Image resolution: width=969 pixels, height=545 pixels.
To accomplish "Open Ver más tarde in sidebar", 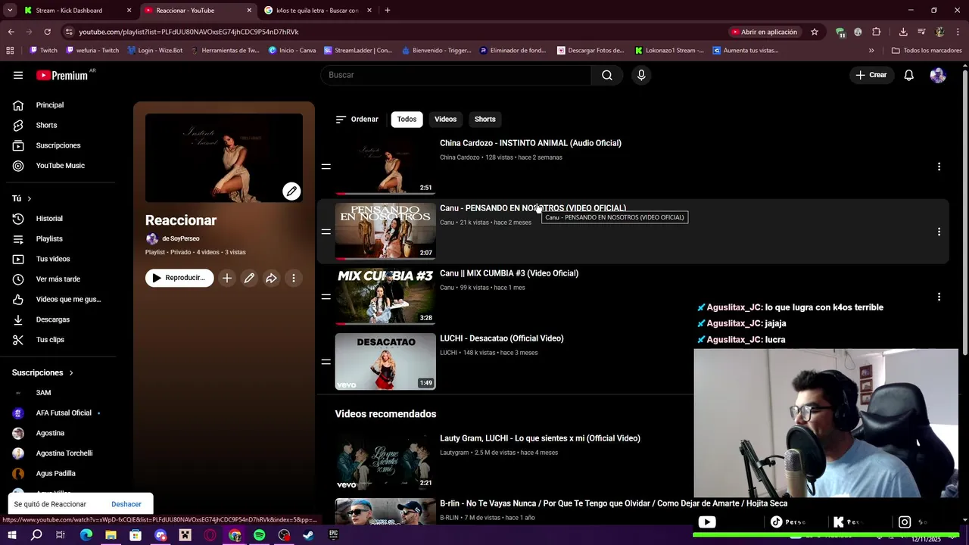I will tap(59, 279).
